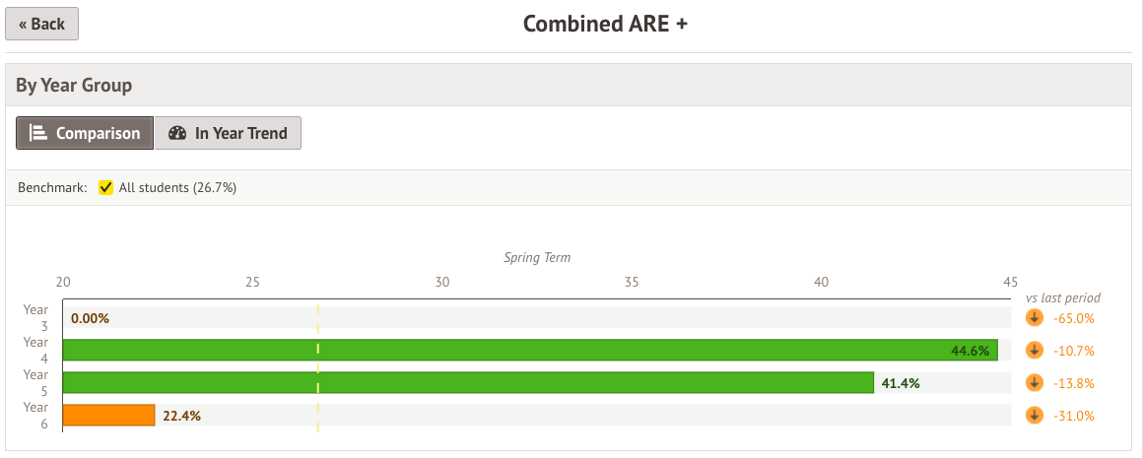Click the Year 5 down-arrow trend icon
This screenshot has width=1143, height=458.
click(1034, 382)
